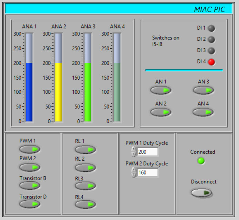This screenshot has height=220, width=239.
Task: Toggle the AN 3 switch
Action: point(203,90)
